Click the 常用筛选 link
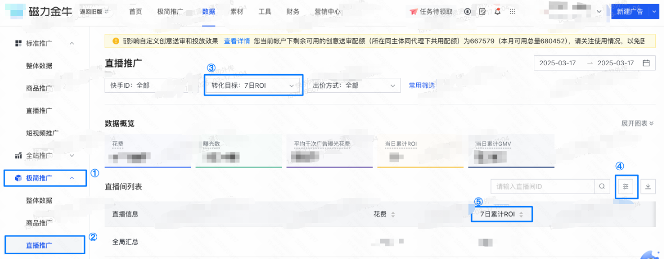The image size is (664, 261). pyautogui.click(x=422, y=85)
